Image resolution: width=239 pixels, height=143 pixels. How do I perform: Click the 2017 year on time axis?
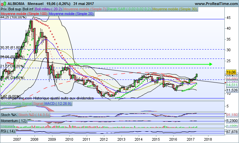tap(191, 139)
